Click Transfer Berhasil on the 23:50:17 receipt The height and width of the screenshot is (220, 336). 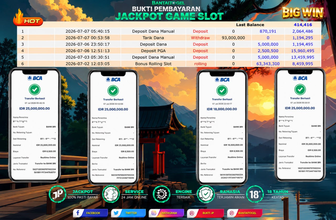tap(222, 99)
